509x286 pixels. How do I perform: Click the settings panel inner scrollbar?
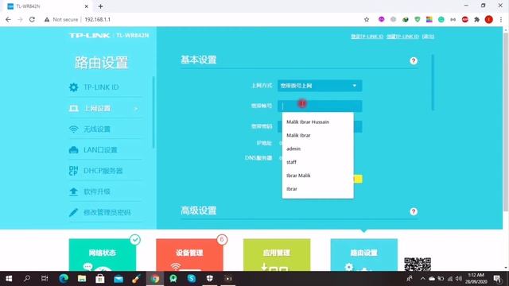pos(433,83)
